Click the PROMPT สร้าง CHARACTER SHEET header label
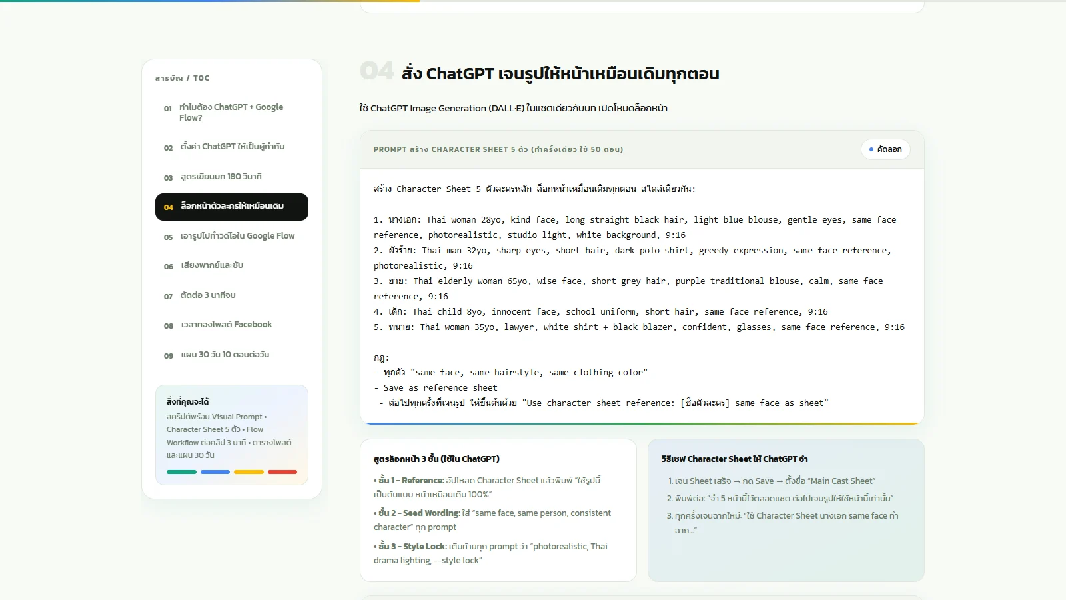1066x600 pixels. point(498,149)
